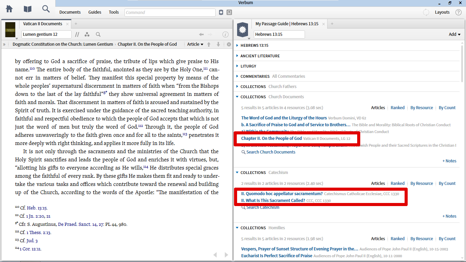Expand the table of contents chevron

(x=4, y=44)
